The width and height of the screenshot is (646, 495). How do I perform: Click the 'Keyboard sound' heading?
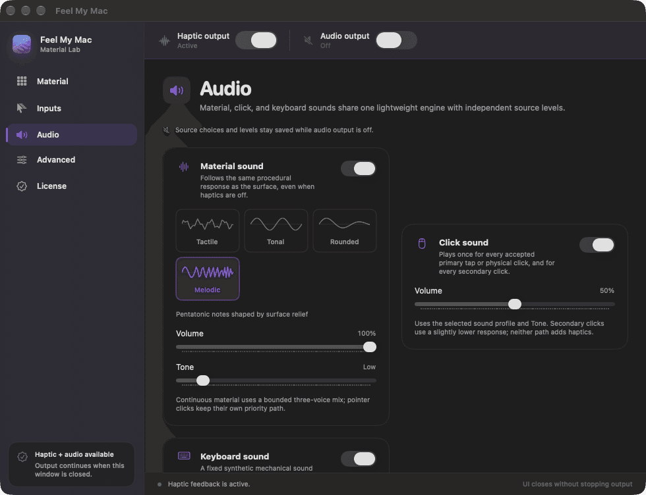(x=235, y=456)
